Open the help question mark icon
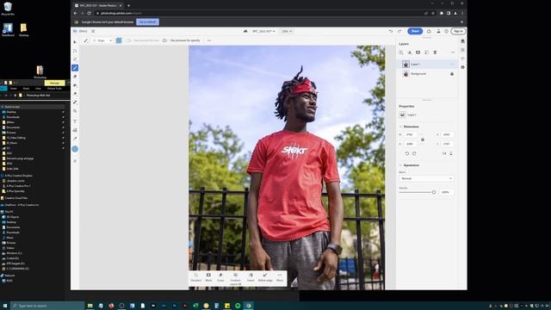 click(446, 31)
